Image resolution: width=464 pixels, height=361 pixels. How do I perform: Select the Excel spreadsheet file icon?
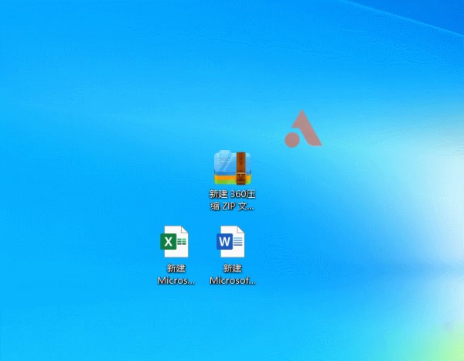[x=175, y=241]
